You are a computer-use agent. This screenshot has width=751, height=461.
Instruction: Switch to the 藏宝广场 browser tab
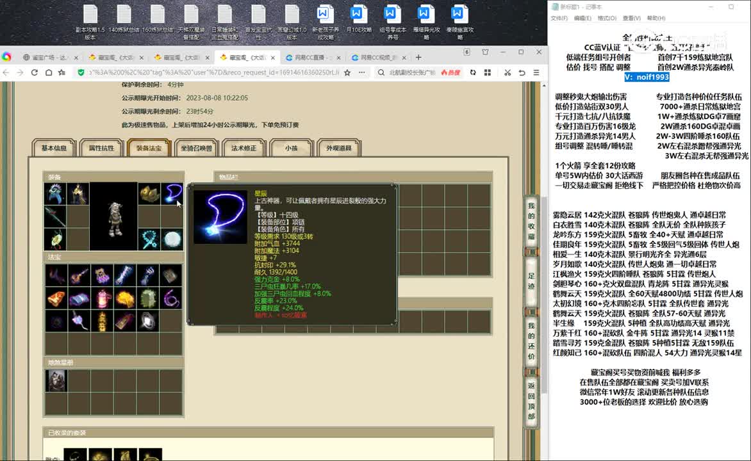click(x=50, y=58)
